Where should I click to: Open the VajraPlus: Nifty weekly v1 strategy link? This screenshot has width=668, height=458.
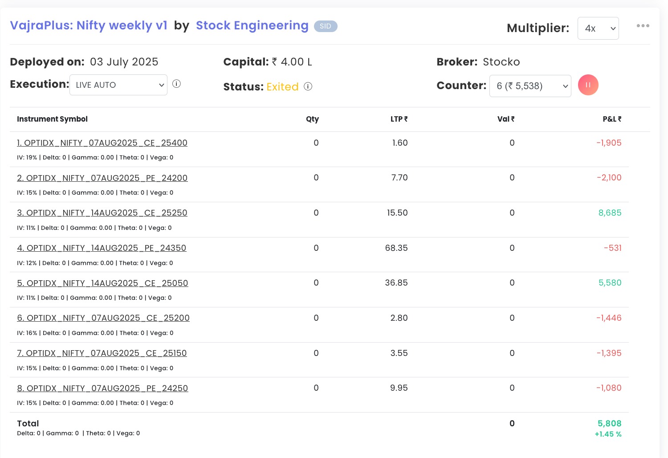[89, 25]
